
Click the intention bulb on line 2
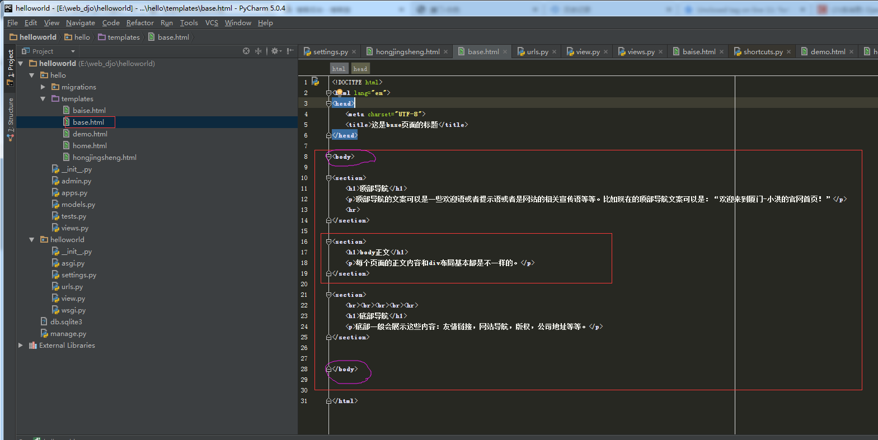[x=339, y=92]
